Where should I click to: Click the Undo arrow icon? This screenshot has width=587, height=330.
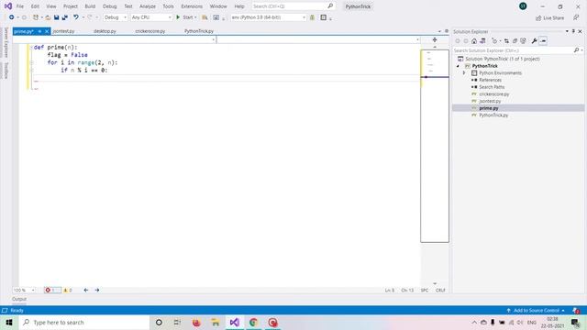pyautogui.click(x=76, y=17)
